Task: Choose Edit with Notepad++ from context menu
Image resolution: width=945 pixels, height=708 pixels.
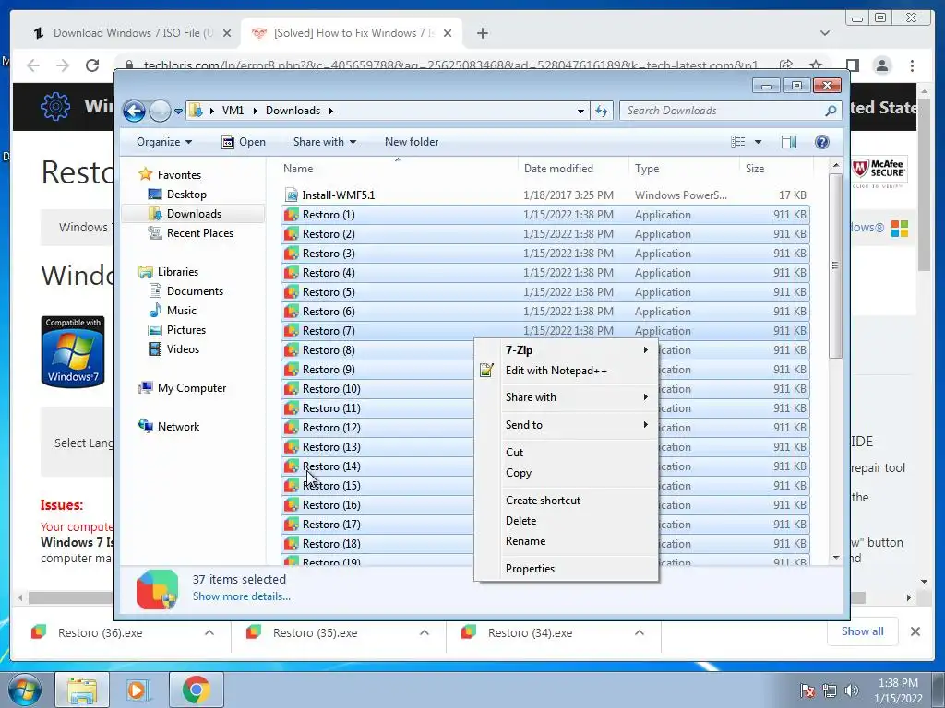Action: [x=567, y=371]
